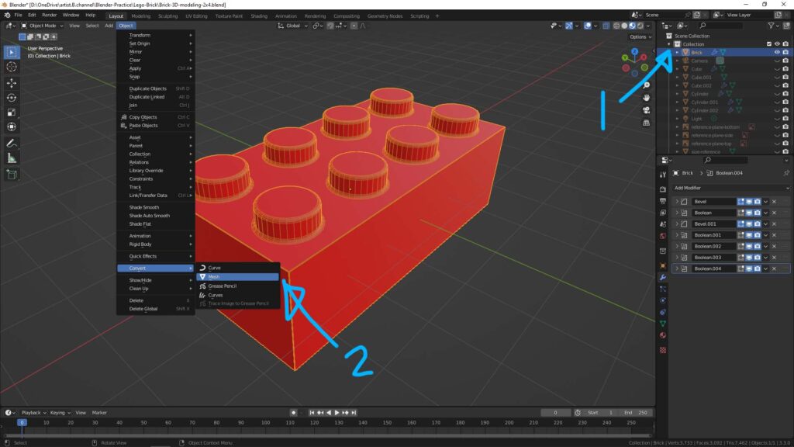
Task: Click the timeline playhead at frame 0
Action: [22, 422]
